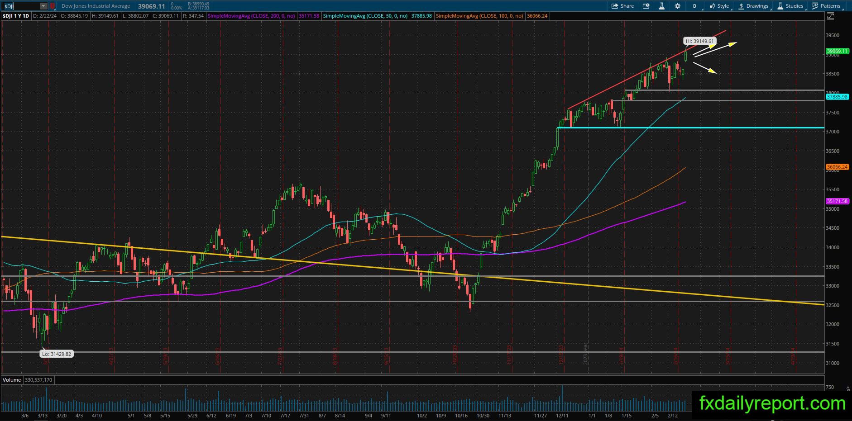Expand the symbol selector dropdown arrow

pyautogui.click(x=43, y=6)
